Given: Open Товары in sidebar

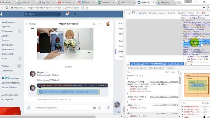Looking at the screenshot, I should pyautogui.click(x=5, y=66).
